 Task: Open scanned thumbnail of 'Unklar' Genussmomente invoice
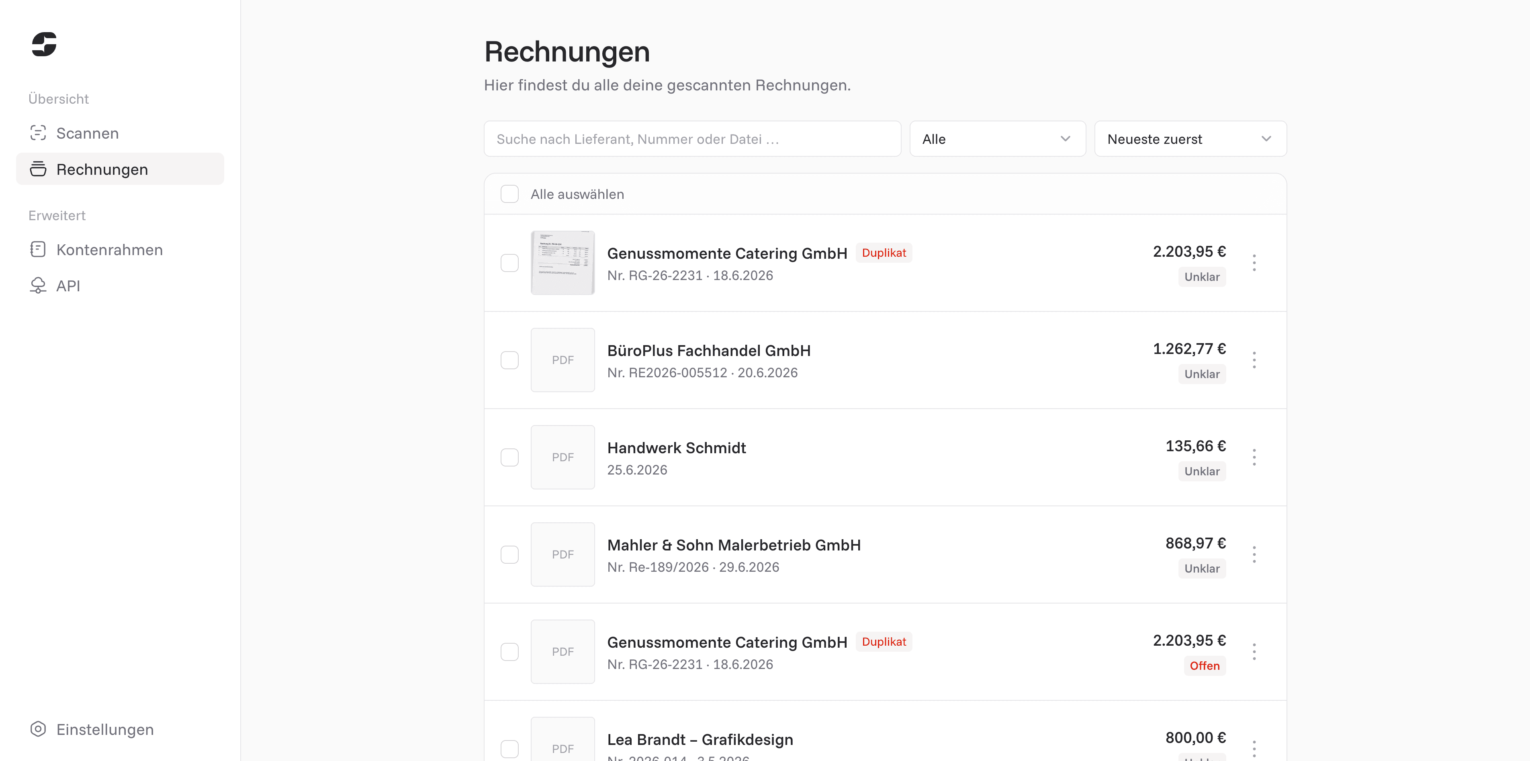pos(562,263)
